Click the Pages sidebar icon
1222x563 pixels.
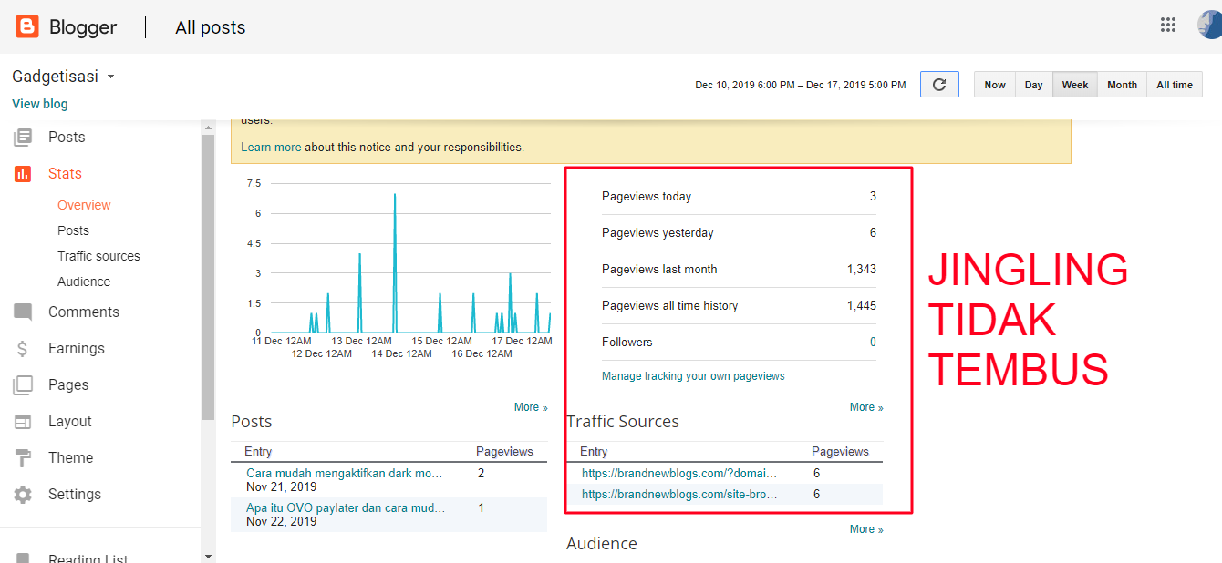[x=23, y=385]
